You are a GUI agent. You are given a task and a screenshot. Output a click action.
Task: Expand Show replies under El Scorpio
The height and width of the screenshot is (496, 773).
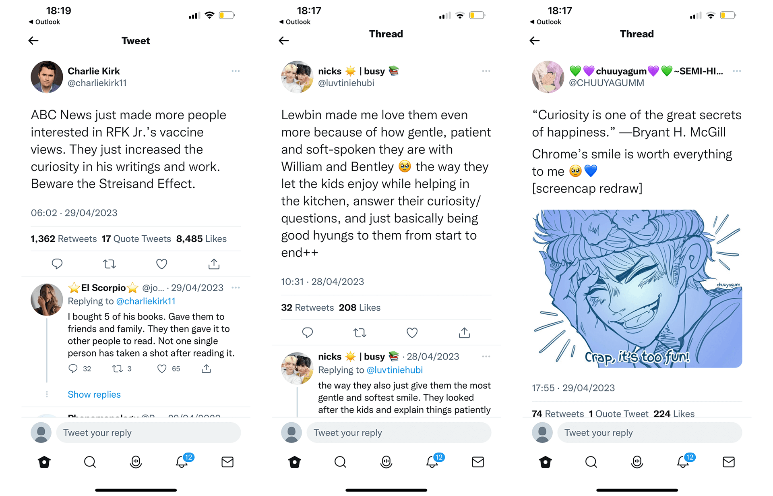tap(94, 394)
